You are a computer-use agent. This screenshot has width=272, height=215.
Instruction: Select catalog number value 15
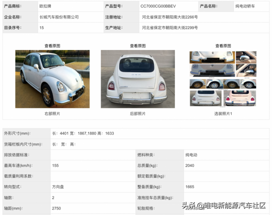[42, 28]
